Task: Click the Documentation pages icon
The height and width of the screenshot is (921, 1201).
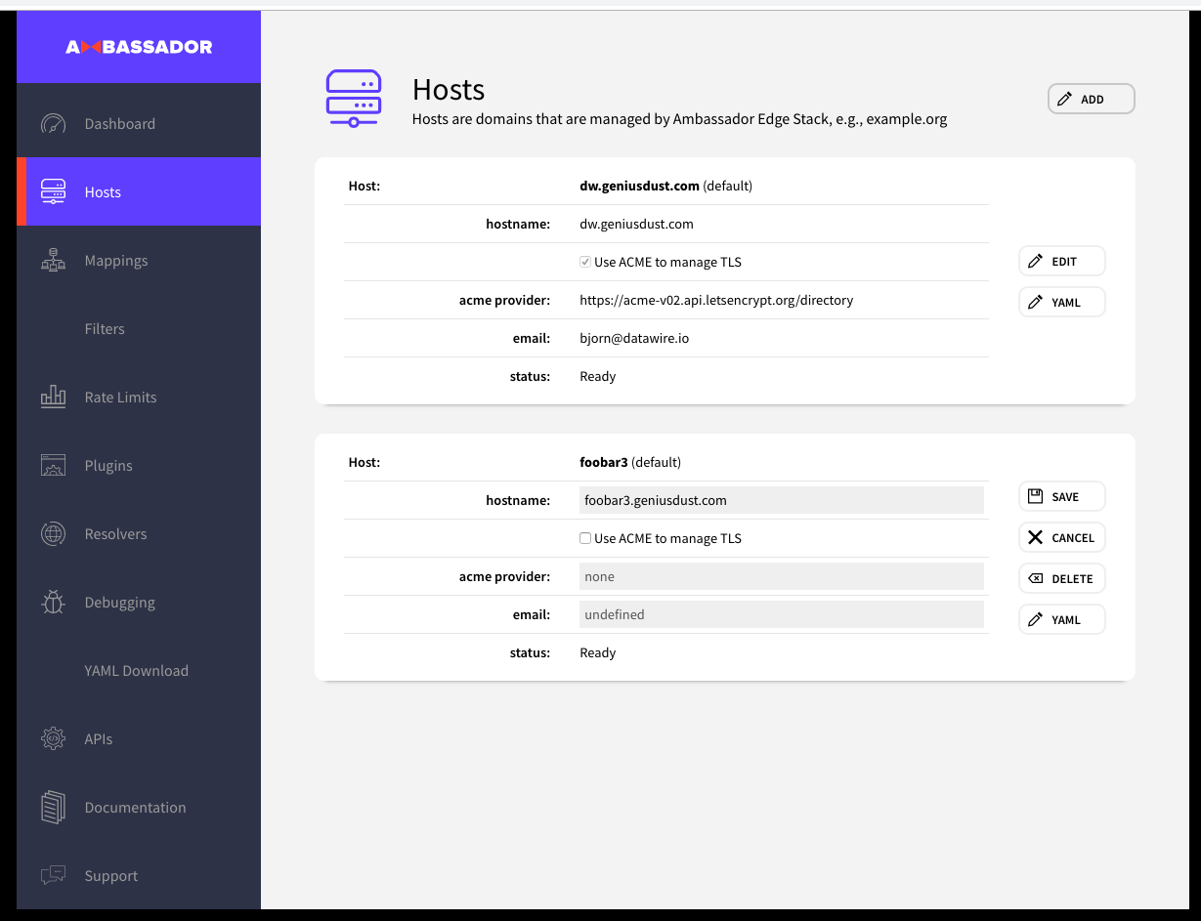Action: (53, 807)
